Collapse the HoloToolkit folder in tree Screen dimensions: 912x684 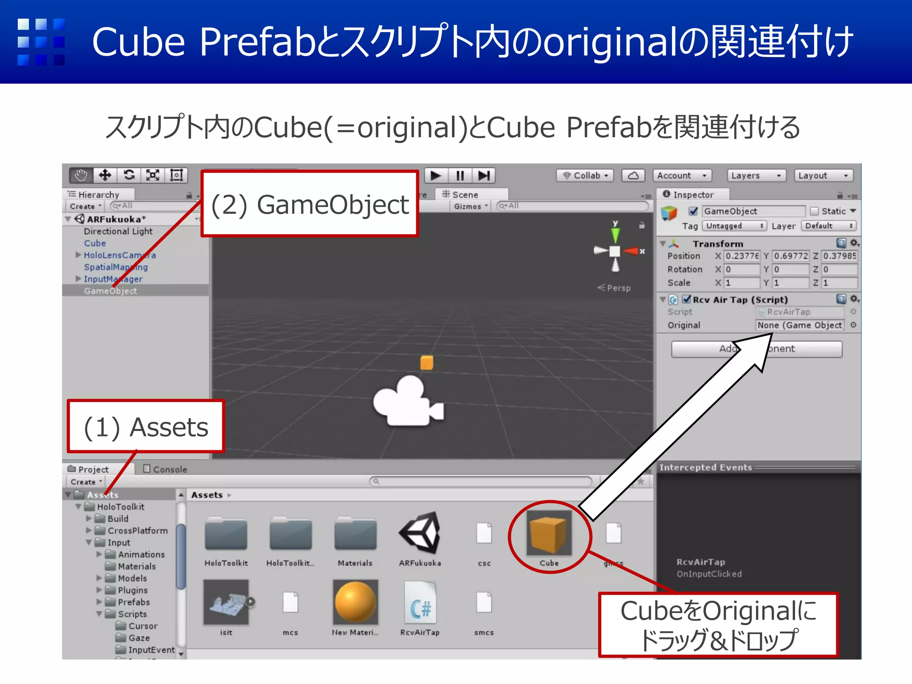point(78,507)
